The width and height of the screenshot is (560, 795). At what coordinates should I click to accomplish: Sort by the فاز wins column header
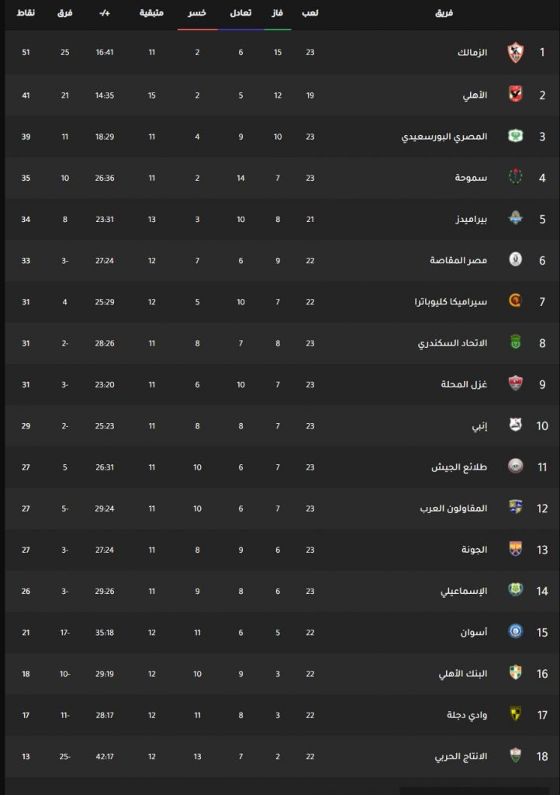(x=278, y=13)
